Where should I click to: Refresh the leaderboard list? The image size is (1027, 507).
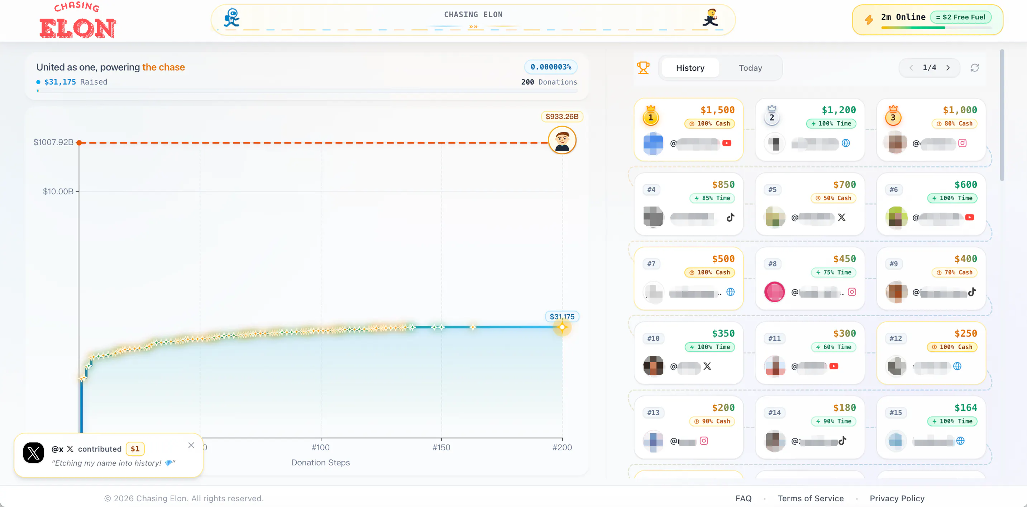tap(974, 68)
